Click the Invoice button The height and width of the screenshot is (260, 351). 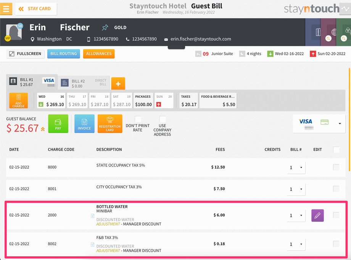(84, 124)
